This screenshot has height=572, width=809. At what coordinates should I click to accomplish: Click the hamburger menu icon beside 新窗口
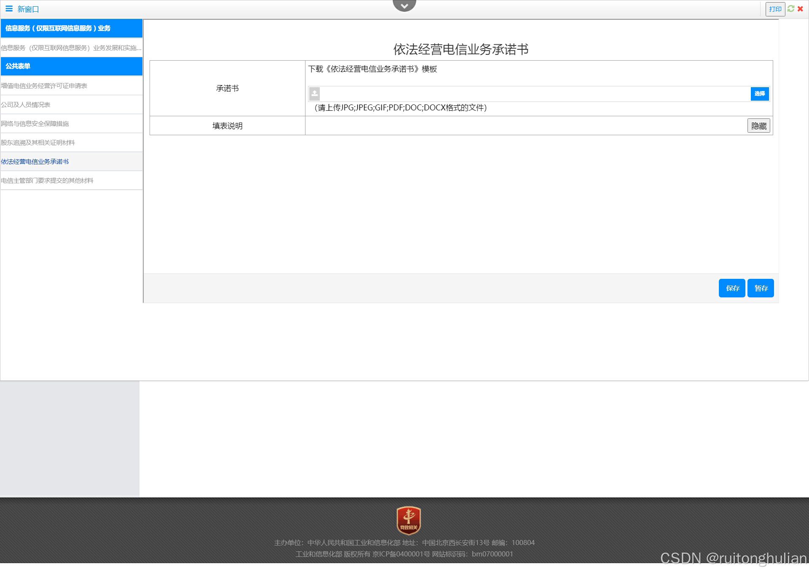(x=9, y=9)
